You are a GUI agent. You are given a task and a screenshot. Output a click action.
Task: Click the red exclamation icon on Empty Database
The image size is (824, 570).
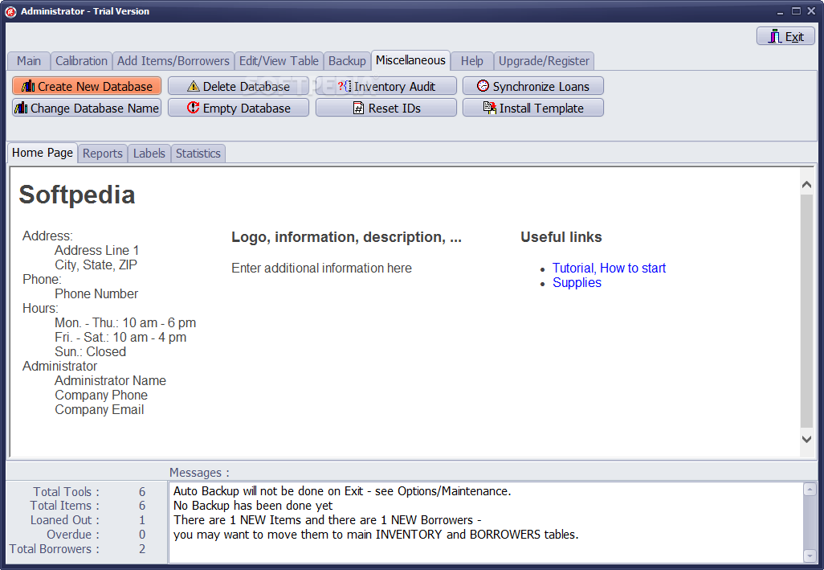(x=193, y=108)
